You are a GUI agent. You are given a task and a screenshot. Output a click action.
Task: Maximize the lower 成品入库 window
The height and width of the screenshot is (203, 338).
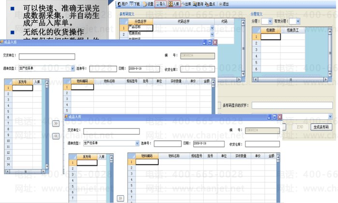(x=274, y=117)
